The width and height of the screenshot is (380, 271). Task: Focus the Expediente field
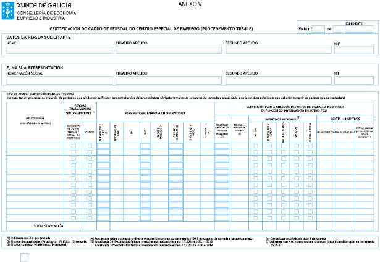pyautogui.click(x=361, y=29)
